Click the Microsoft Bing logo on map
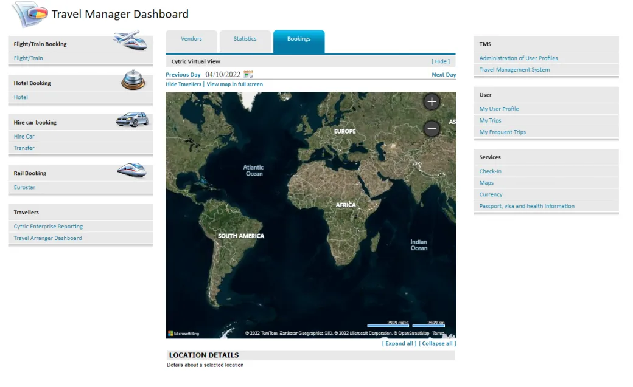The image size is (633, 387). tap(184, 334)
